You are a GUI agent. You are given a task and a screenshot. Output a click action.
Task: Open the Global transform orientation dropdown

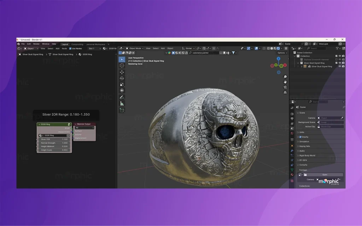(x=188, y=48)
